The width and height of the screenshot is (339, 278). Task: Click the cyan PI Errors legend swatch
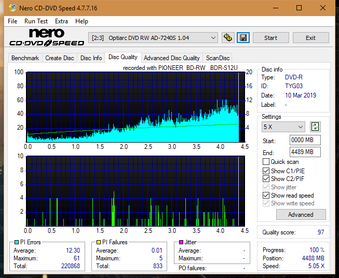coord(17,242)
